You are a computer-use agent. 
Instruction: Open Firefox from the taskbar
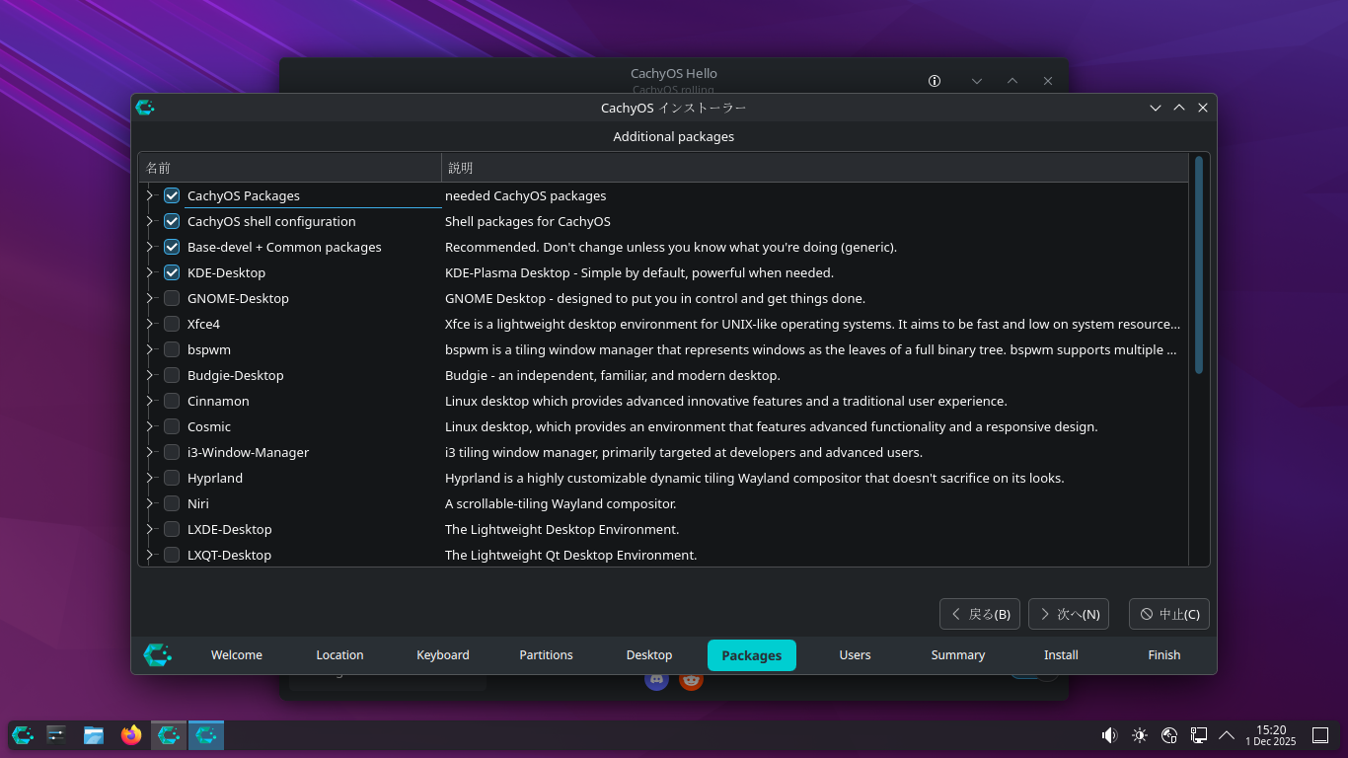click(x=130, y=735)
